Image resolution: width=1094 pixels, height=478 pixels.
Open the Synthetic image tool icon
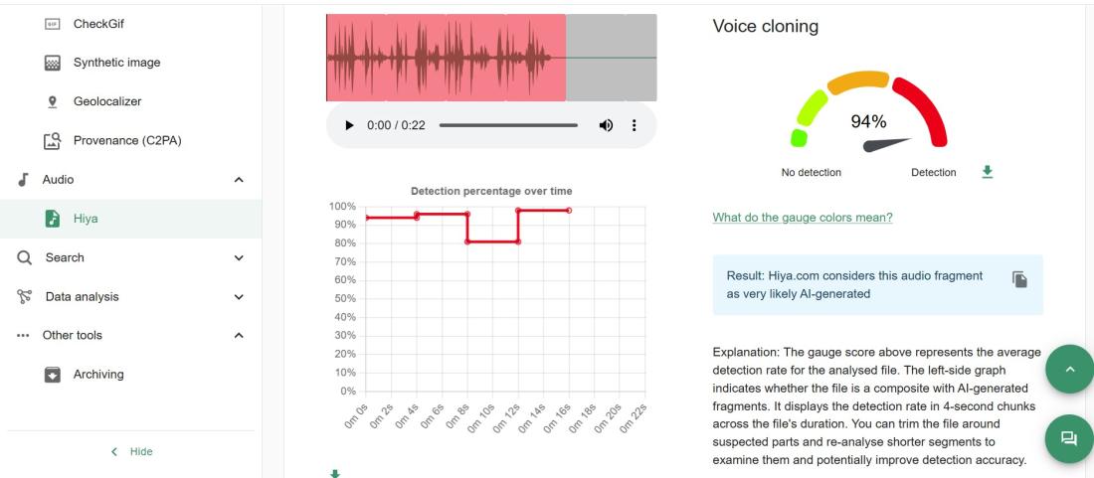click(54, 63)
